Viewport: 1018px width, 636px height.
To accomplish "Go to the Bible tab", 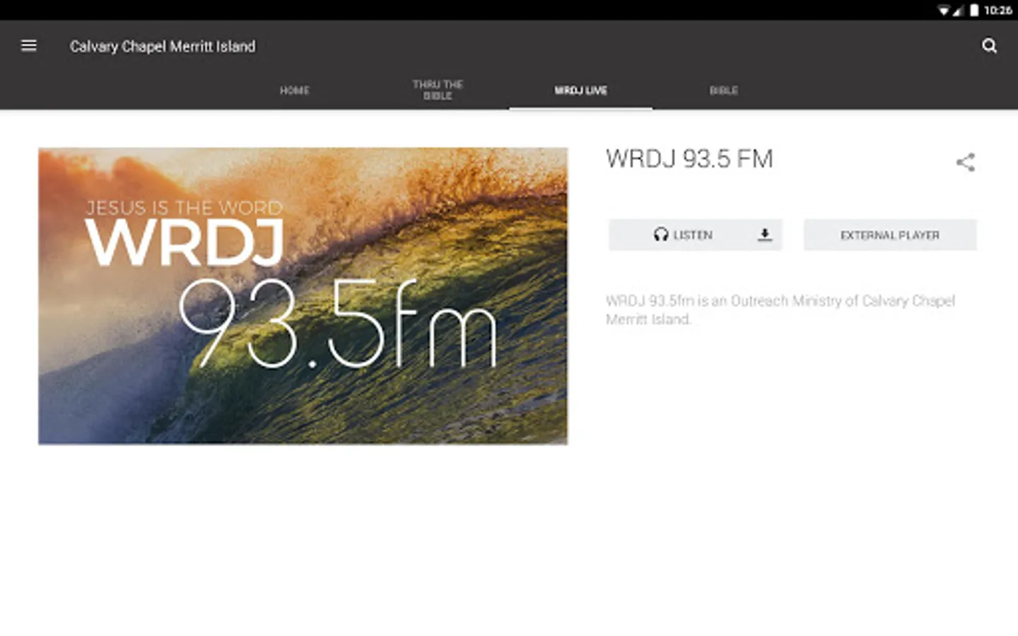I will [x=724, y=90].
